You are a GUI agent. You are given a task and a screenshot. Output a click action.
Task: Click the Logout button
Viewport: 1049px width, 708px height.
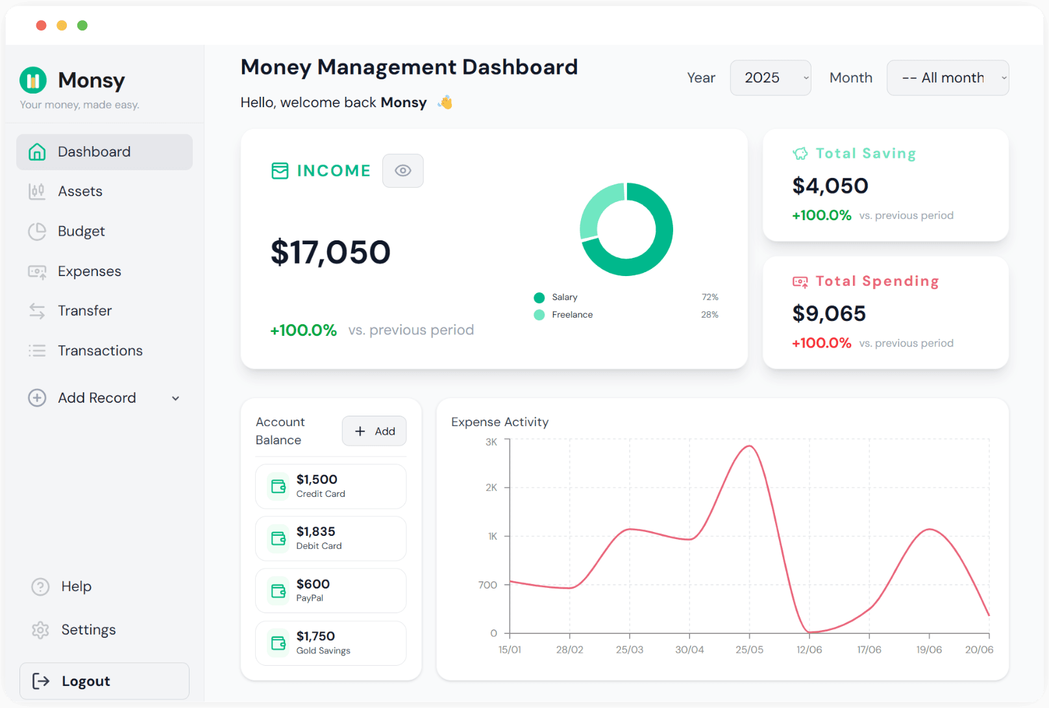click(x=104, y=681)
